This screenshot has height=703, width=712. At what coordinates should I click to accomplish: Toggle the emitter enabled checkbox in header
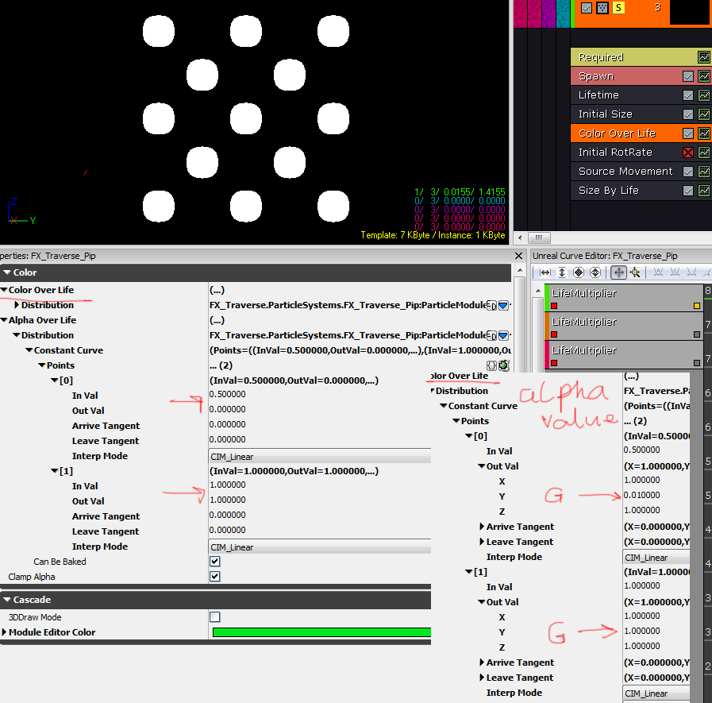tap(587, 8)
